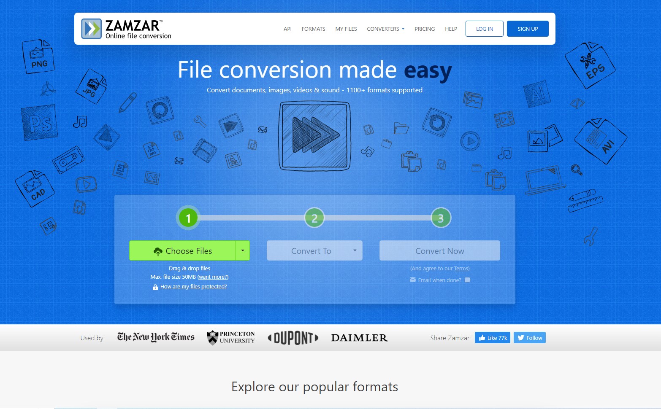Image resolution: width=661 pixels, height=409 pixels.
Task: Click the EPS file sketch icon
Action: 591,65
